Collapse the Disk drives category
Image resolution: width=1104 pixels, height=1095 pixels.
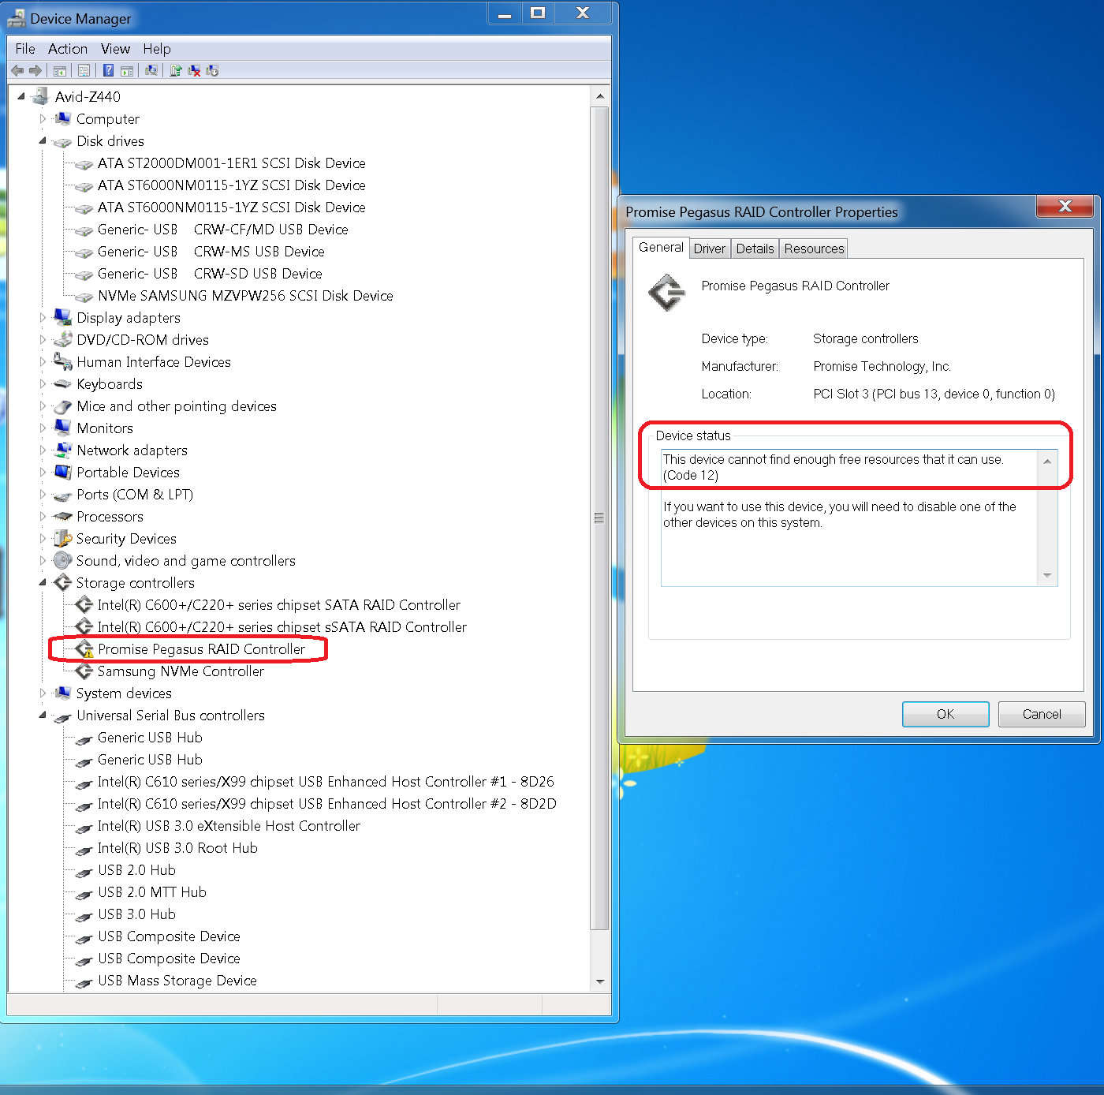coord(43,141)
